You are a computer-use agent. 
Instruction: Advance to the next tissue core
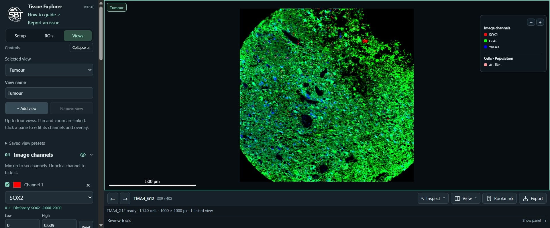click(125, 199)
